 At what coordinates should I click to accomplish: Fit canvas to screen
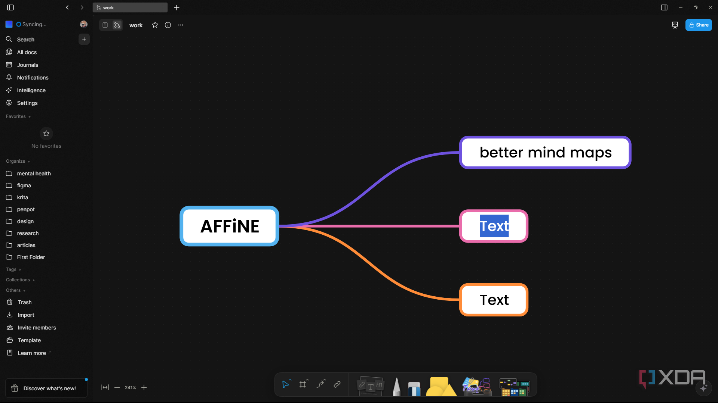tap(105, 388)
